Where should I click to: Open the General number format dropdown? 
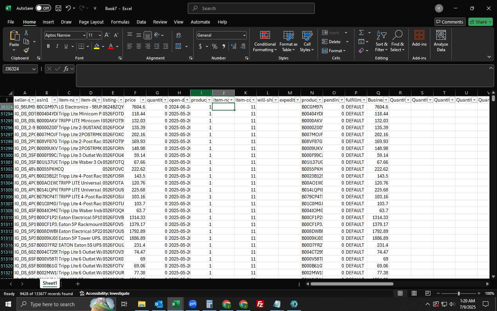point(244,35)
